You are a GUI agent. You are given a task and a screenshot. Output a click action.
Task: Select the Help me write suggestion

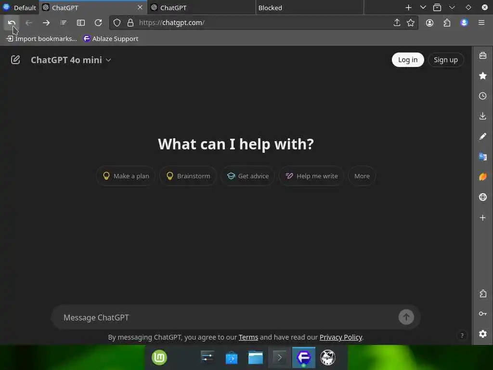tap(311, 176)
